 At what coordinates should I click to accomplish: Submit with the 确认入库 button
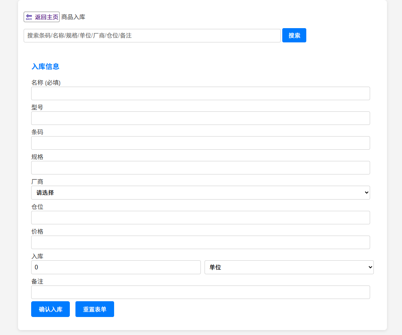(x=51, y=309)
